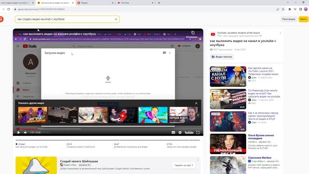Open the 'ИГРА ДОНАТЕРОВ' suggested thumbnail
Viewport: 309px width, 174px height.
click(x=32, y=115)
